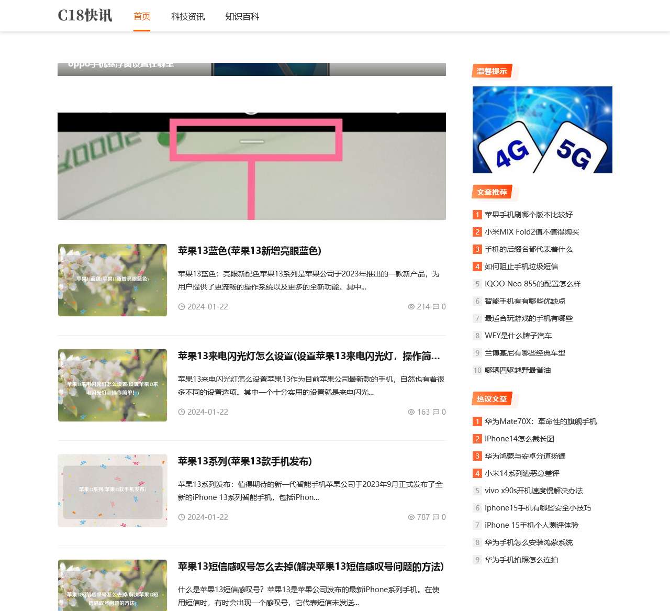Open recommended article 小米MIX Fold2值不值得购买
The height and width of the screenshot is (611, 670).
[532, 232]
